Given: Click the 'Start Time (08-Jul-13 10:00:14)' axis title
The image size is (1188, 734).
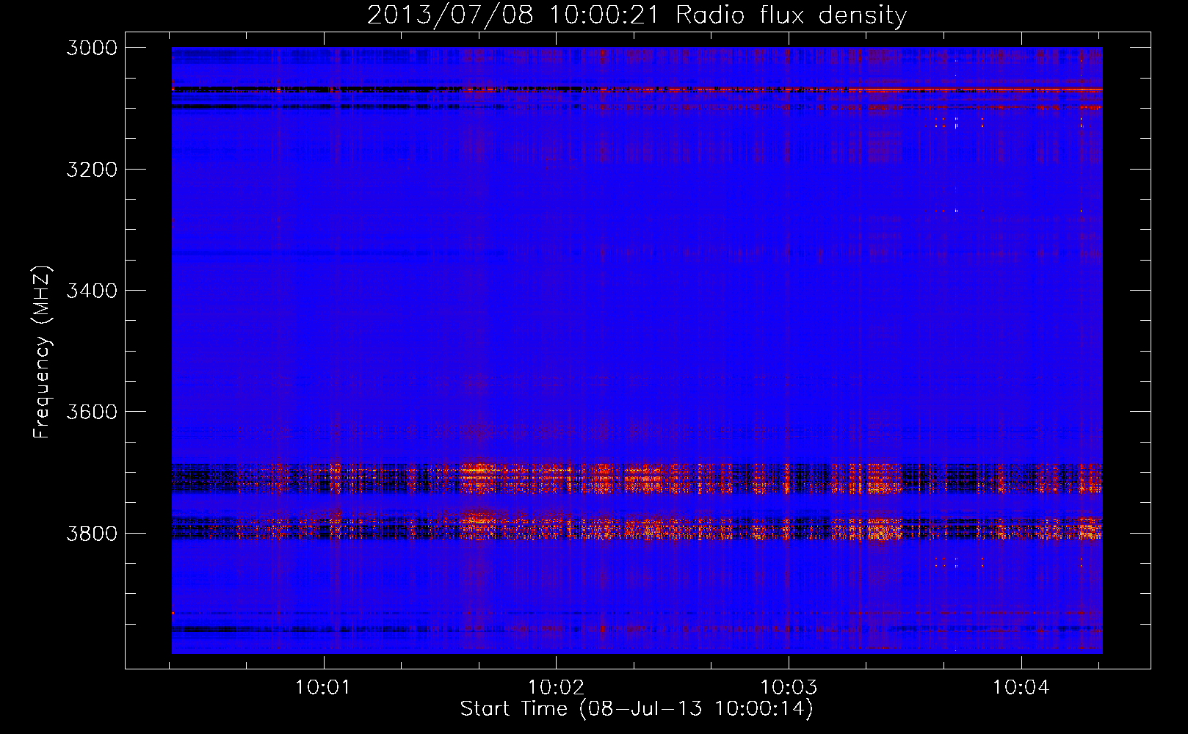Looking at the screenshot, I should click(637, 709).
